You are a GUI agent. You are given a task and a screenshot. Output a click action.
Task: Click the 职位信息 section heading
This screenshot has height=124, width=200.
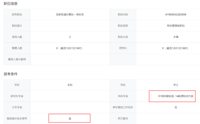coord(11,3)
